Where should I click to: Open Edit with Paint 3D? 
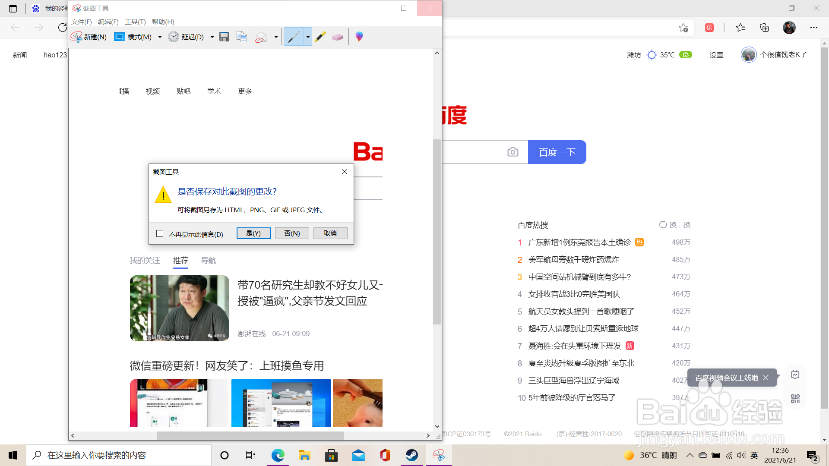point(358,37)
